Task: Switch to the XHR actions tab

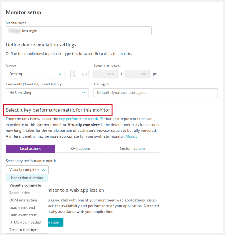Action: point(80,148)
